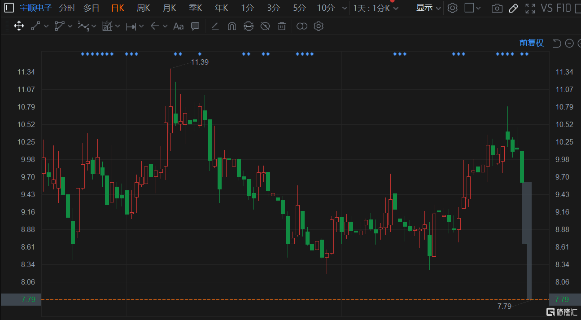The height and width of the screenshot is (320, 581).
Task: Switch to the 季K quarterly tab
Action: [195, 8]
